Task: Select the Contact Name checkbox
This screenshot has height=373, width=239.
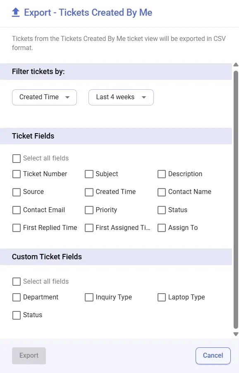Action: tap(161, 192)
